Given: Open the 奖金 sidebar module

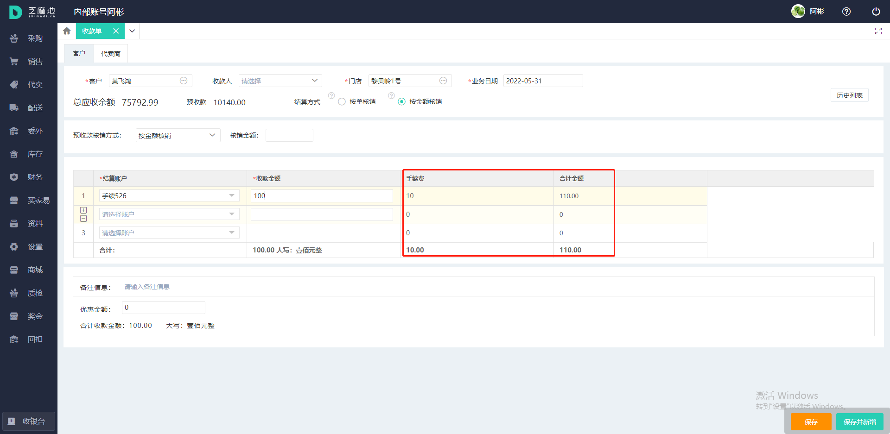Looking at the screenshot, I should coord(28,316).
